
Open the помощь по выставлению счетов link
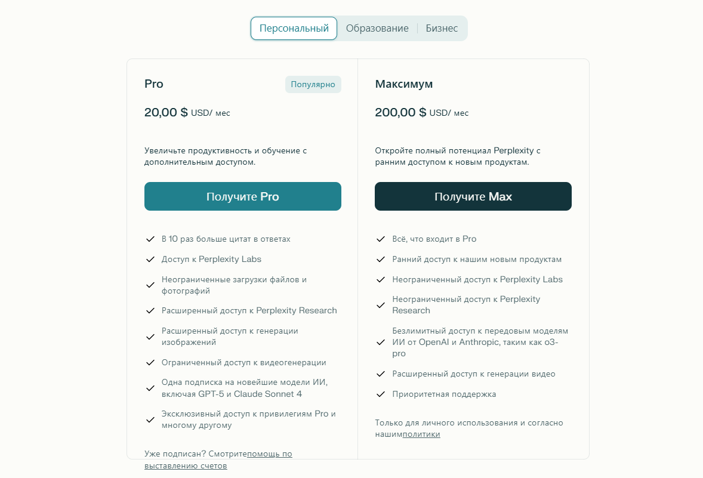click(270, 454)
